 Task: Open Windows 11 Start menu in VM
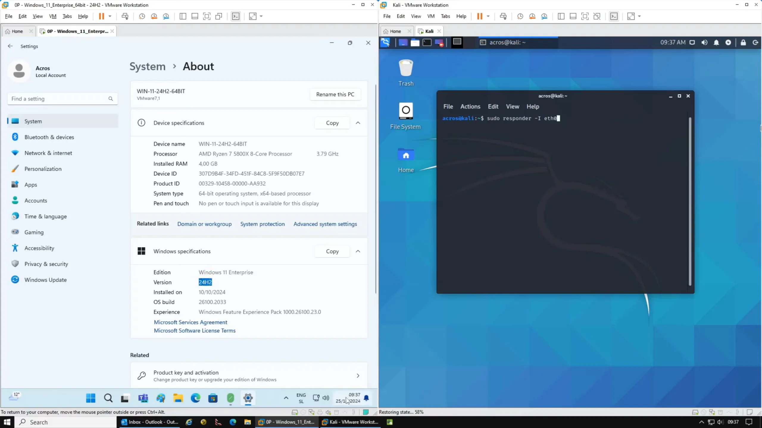pyautogui.click(x=90, y=398)
